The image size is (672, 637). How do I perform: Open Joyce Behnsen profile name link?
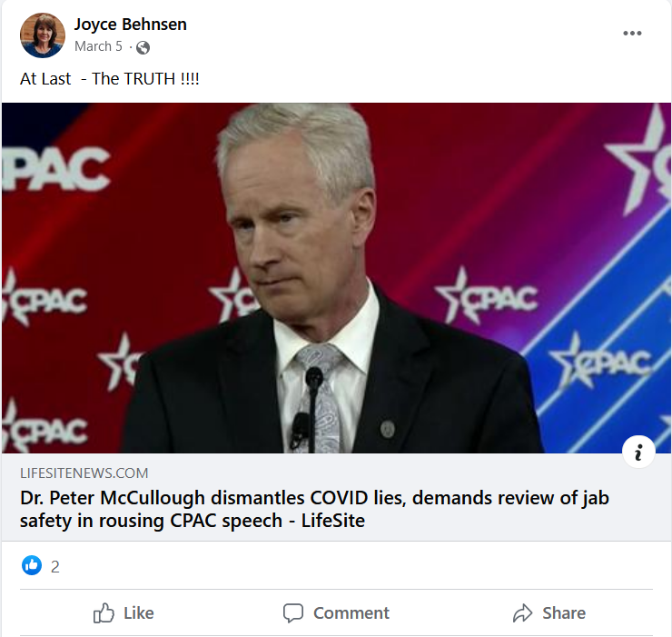130,25
